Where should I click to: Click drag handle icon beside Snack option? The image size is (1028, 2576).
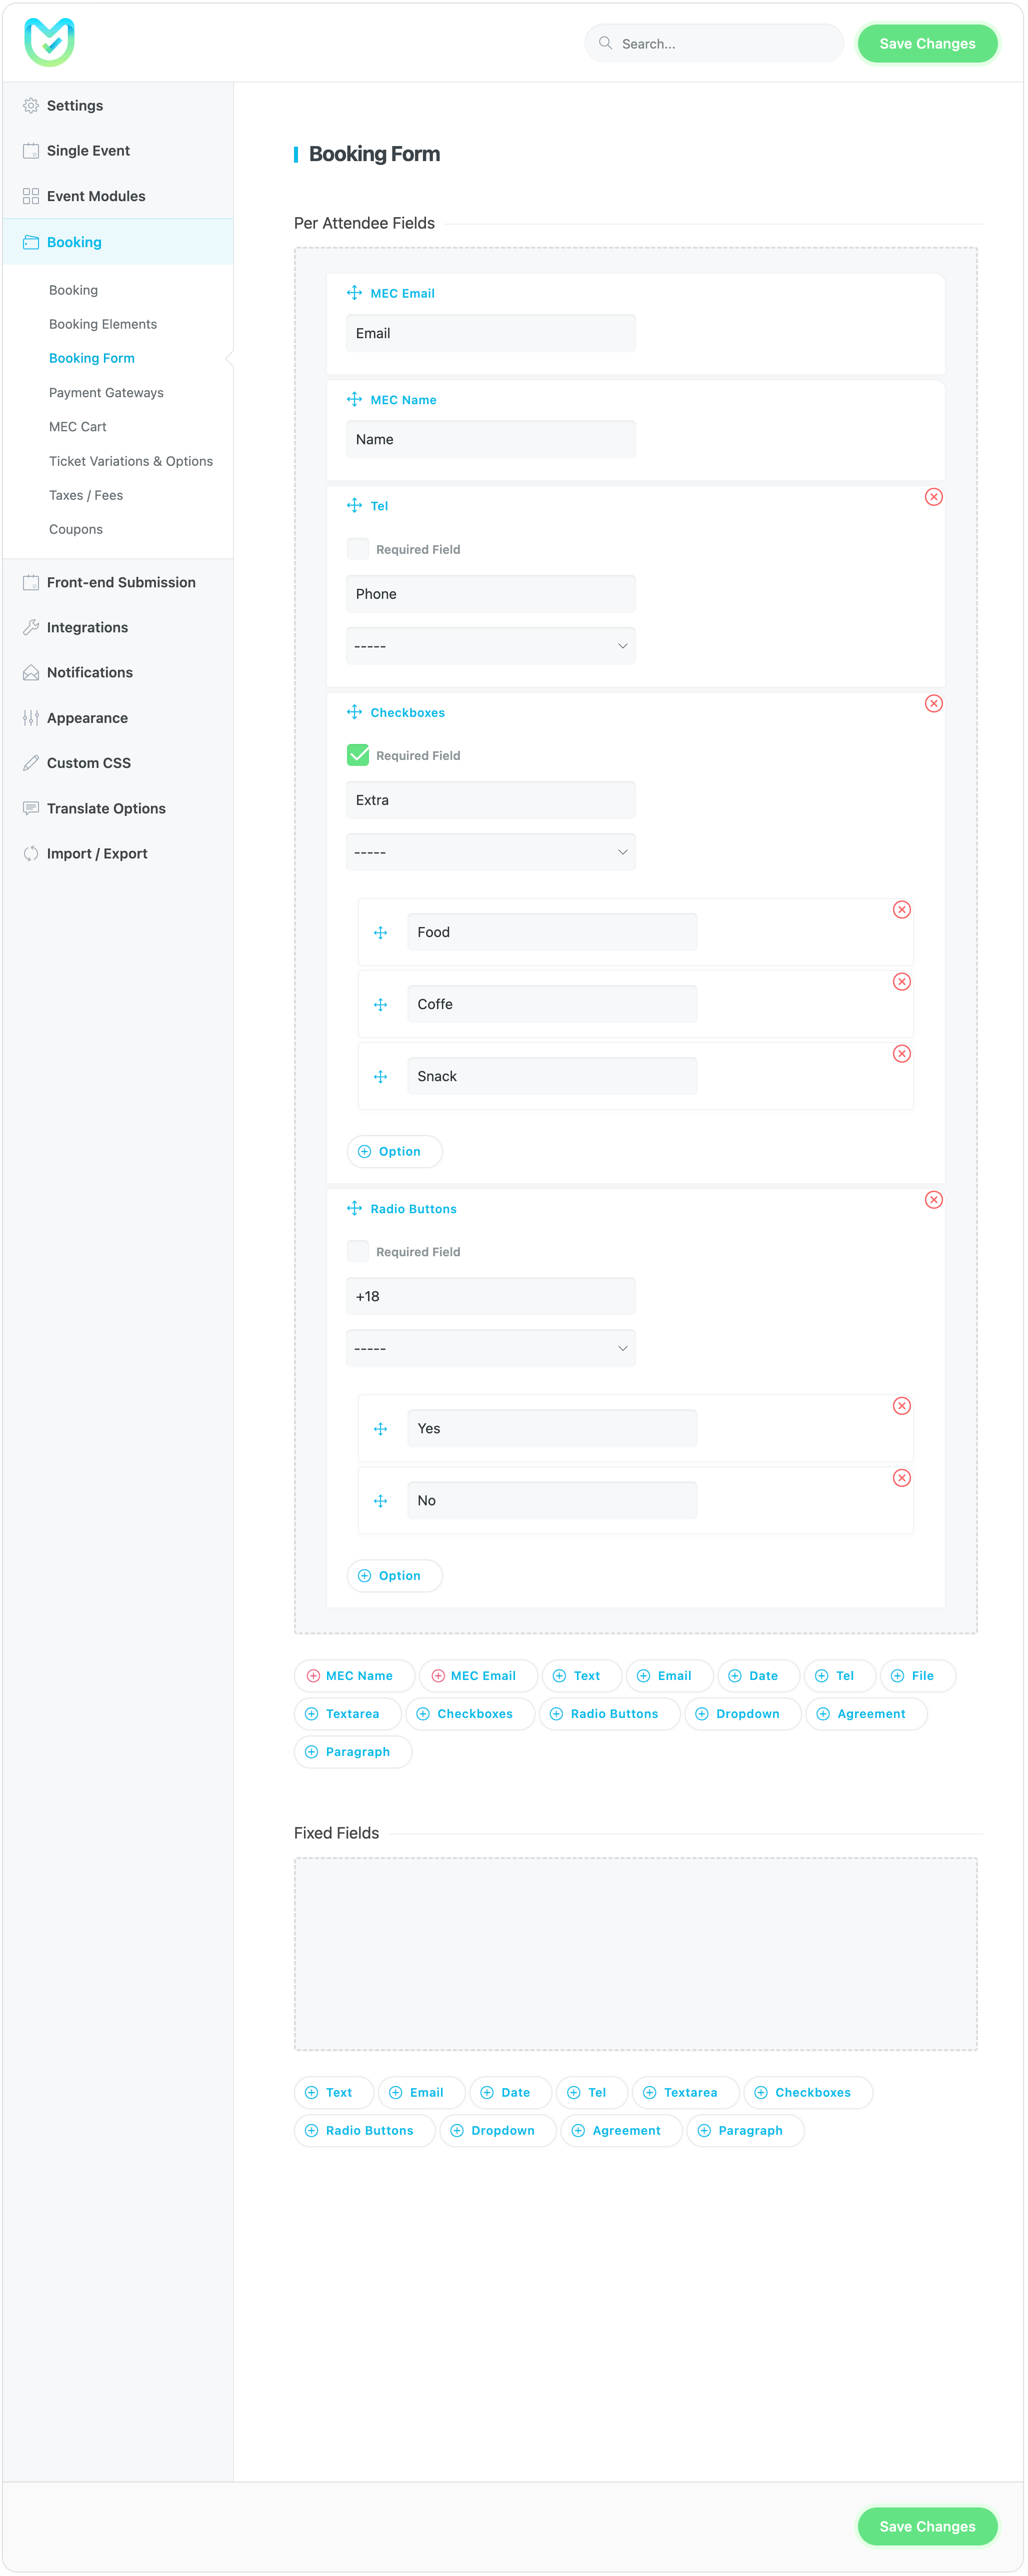coord(380,1077)
